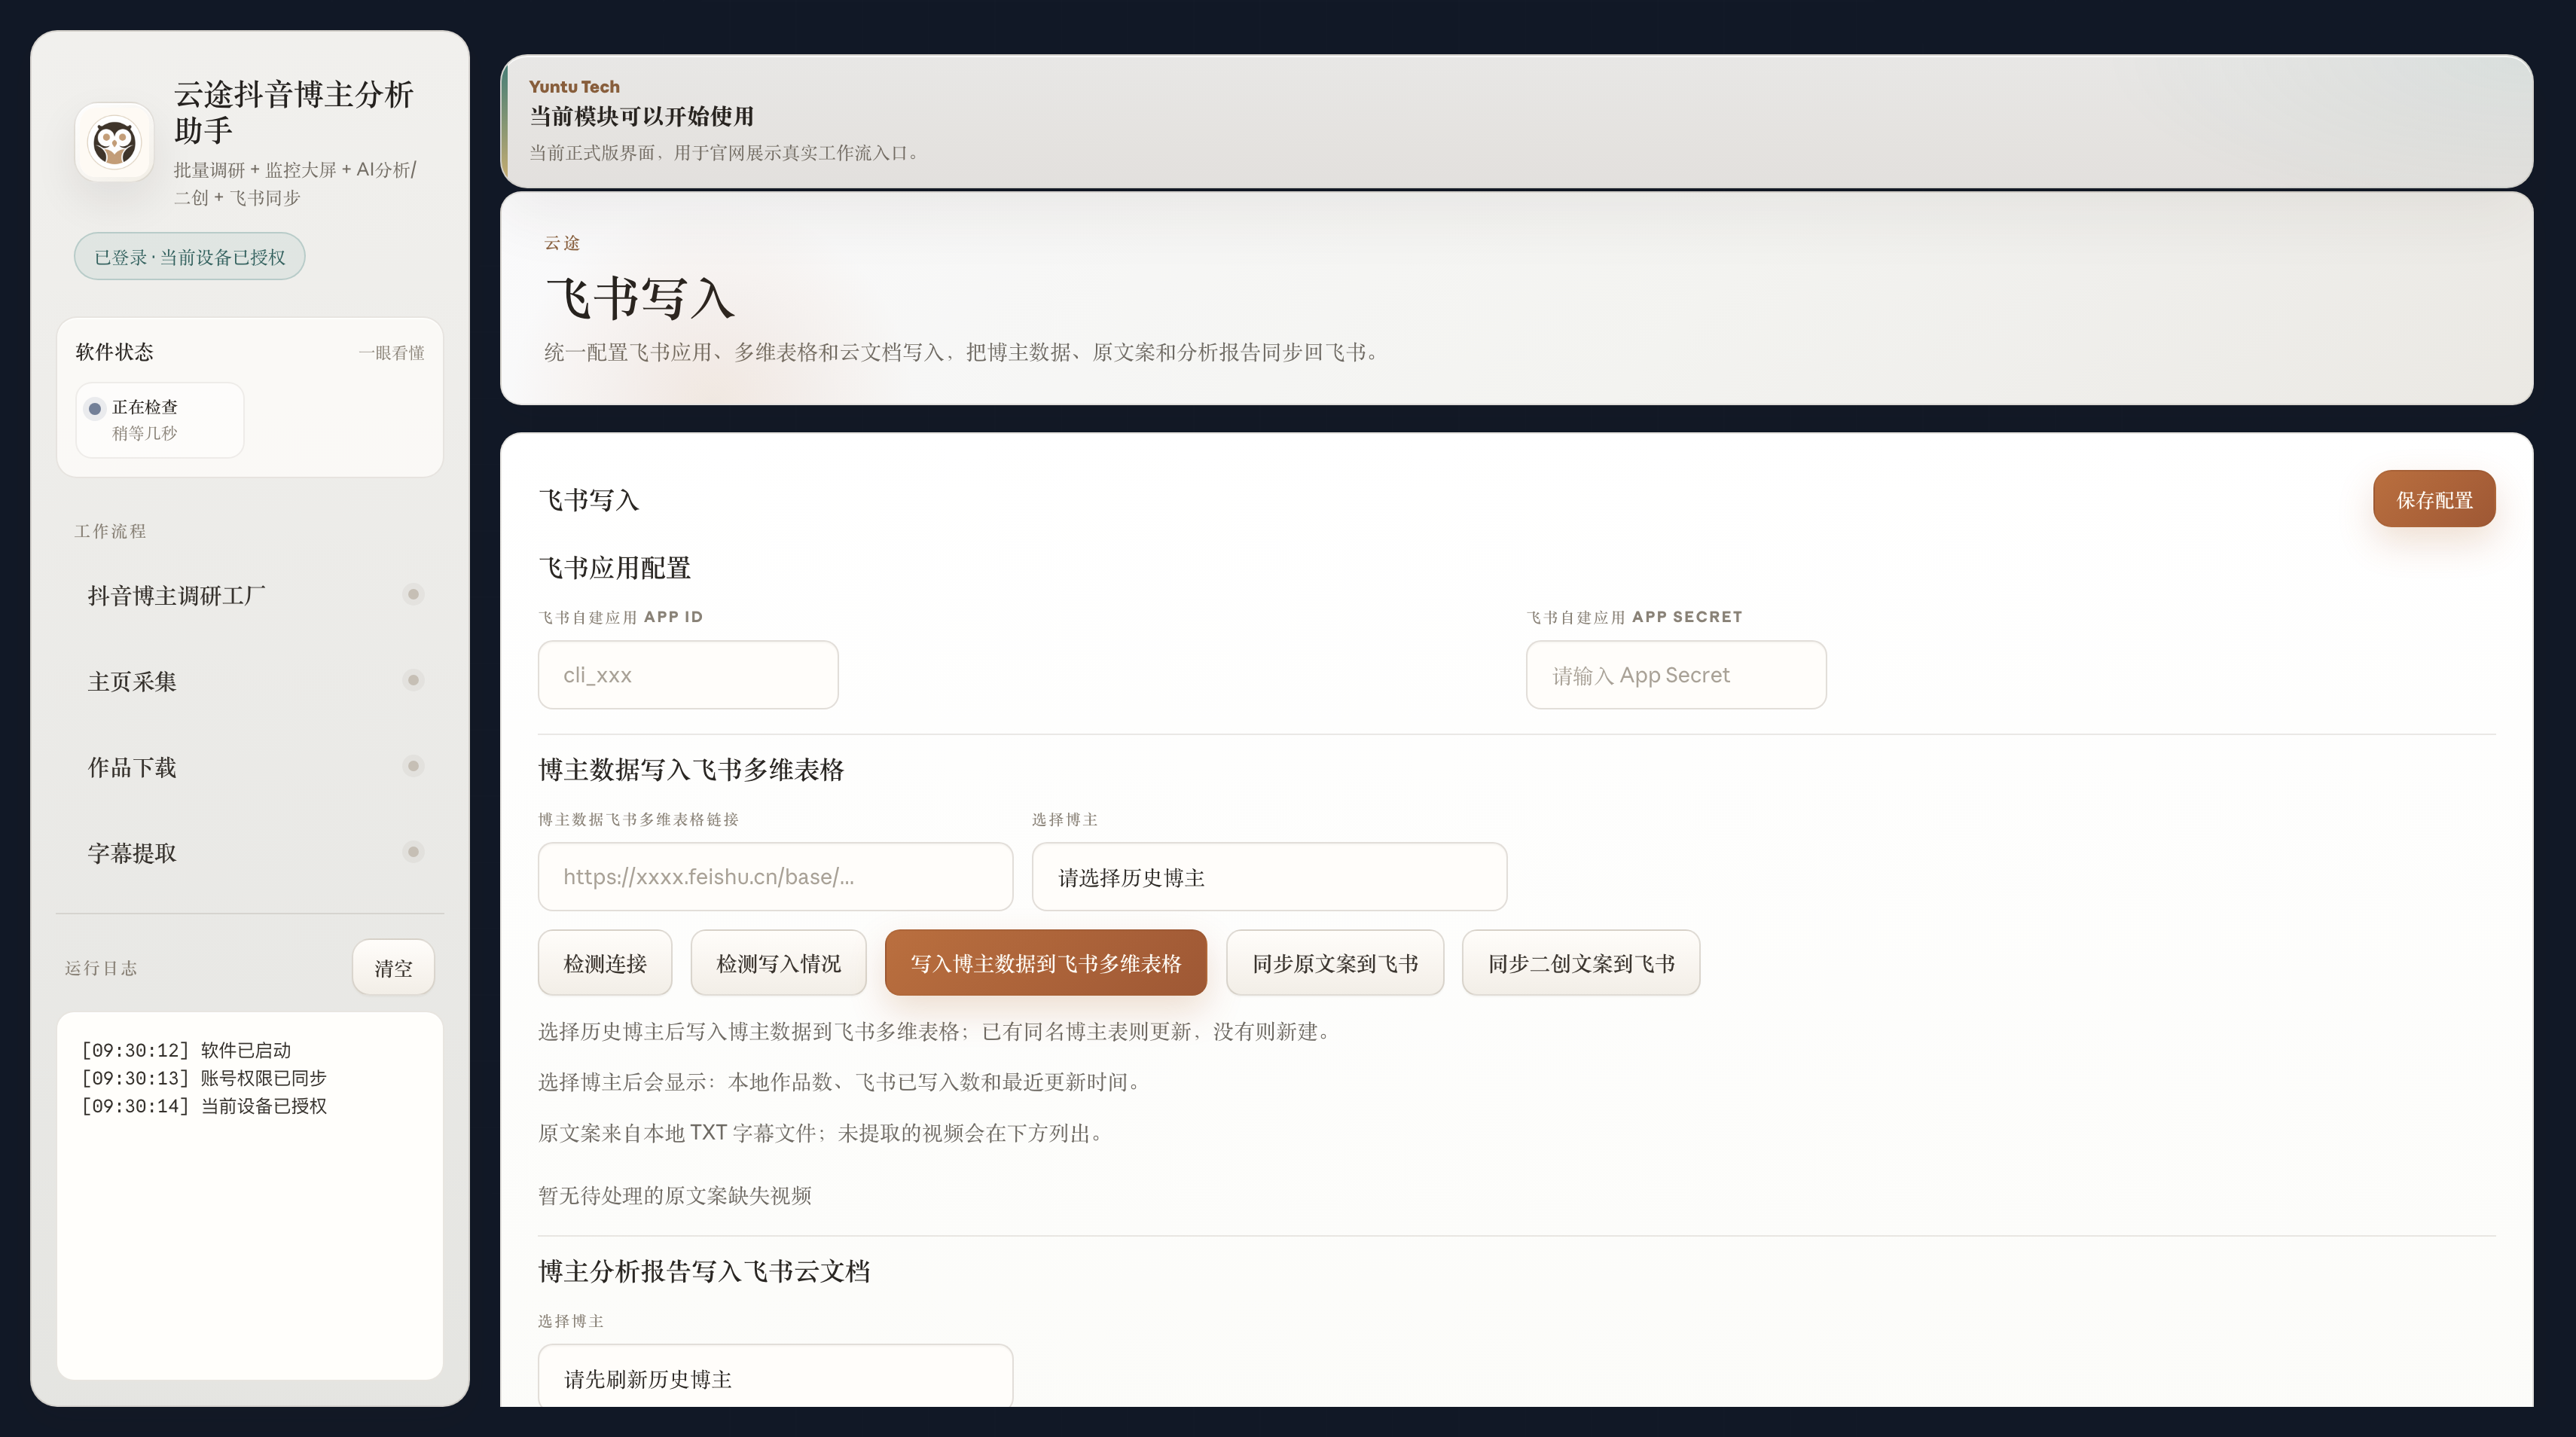Click the indicator dot beside 字幕提取
The height and width of the screenshot is (1437, 2576).
tap(413, 852)
